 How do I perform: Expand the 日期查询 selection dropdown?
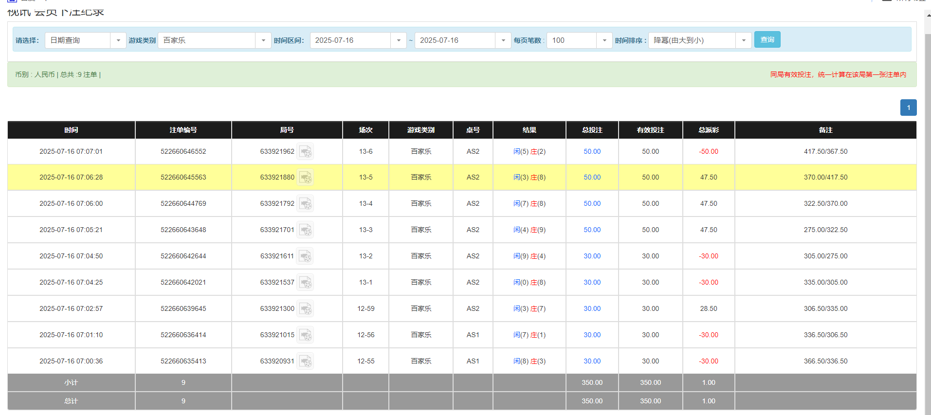pyautogui.click(x=118, y=40)
